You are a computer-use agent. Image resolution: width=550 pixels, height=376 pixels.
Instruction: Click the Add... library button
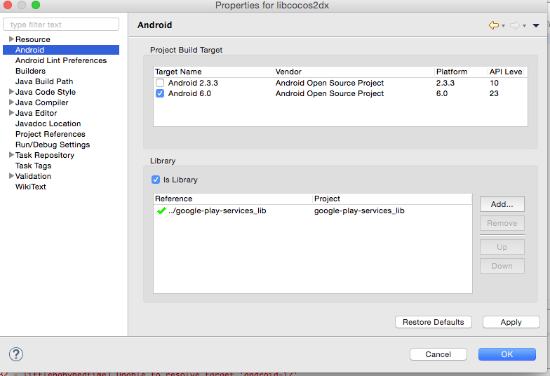(502, 204)
